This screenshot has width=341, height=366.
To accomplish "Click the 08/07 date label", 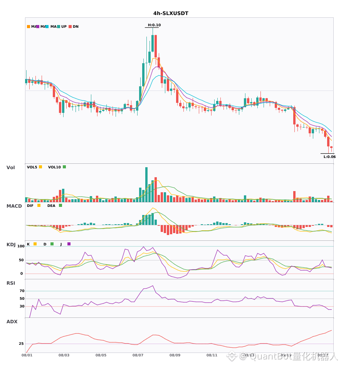I will (138, 355).
